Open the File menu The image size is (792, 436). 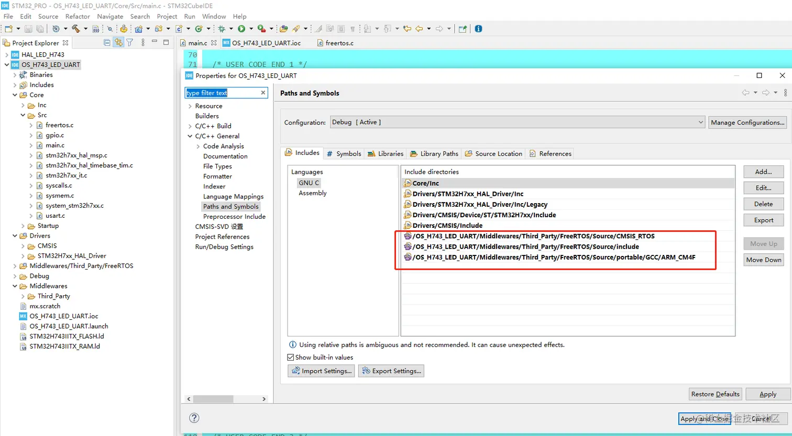click(8, 16)
